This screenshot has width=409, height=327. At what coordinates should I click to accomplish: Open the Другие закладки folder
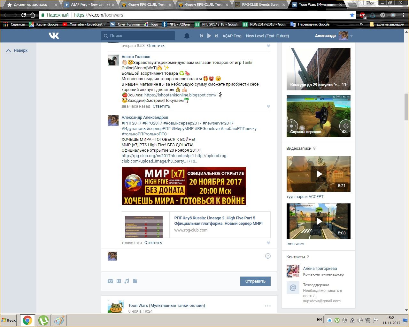click(x=387, y=24)
